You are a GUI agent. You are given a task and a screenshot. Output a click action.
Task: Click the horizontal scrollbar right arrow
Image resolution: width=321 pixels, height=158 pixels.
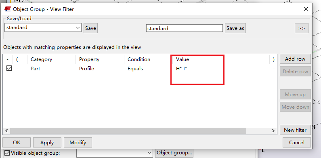pyautogui.click(x=273, y=131)
